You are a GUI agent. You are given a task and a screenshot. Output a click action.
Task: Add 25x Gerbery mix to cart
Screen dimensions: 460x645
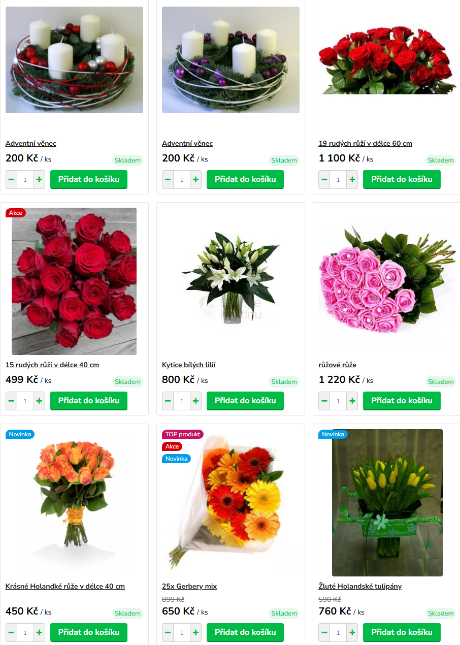245,632
